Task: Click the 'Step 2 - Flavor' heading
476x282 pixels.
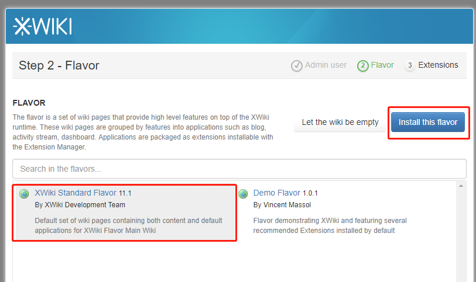Action: click(x=59, y=65)
